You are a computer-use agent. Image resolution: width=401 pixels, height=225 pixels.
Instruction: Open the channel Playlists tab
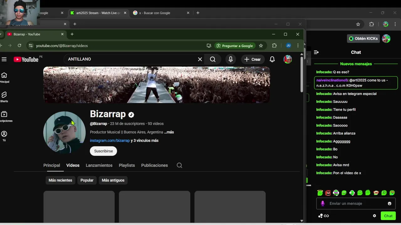(x=127, y=165)
